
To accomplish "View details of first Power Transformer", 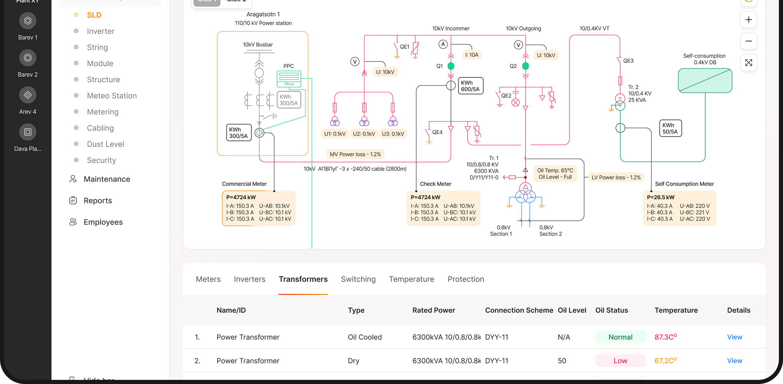I will click(734, 337).
